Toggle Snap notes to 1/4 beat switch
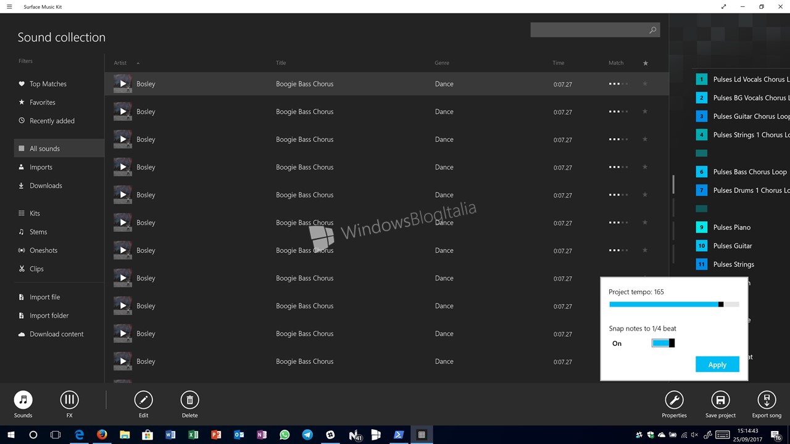The width and height of the screenshot is (790, 444). 663,343
